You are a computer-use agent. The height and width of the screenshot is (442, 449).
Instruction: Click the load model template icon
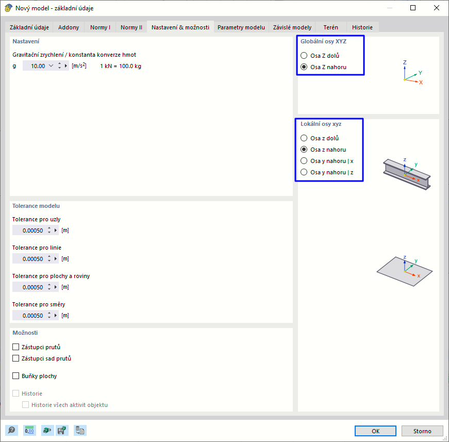[x=47, y=430]
